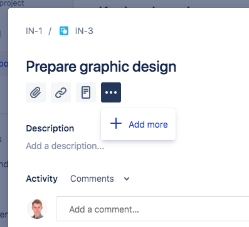Edit the title Prepare graphic design

coord(101,67)
